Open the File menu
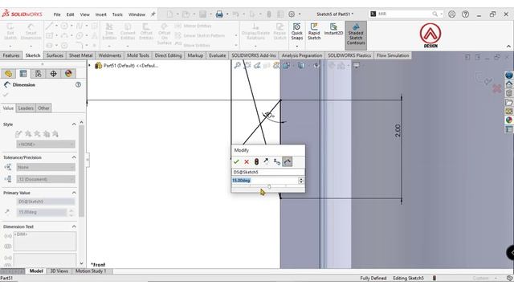 [57, 14]
